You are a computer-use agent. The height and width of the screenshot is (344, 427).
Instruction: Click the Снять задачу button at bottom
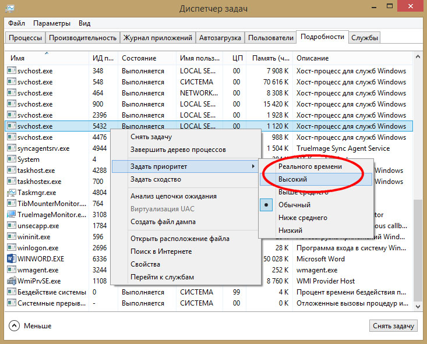393,325
